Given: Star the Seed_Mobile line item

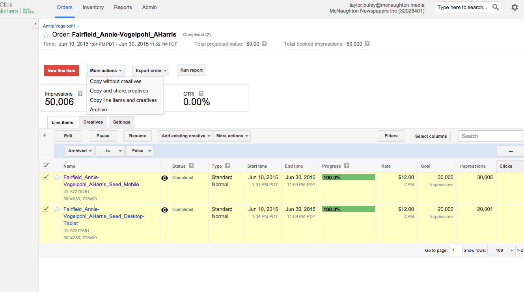Looking at the screenshot, I should point(57,177).
